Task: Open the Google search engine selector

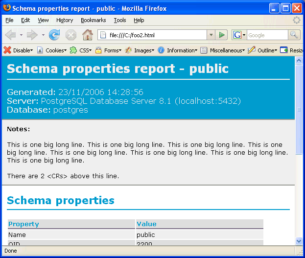Action: coord(239,35)
